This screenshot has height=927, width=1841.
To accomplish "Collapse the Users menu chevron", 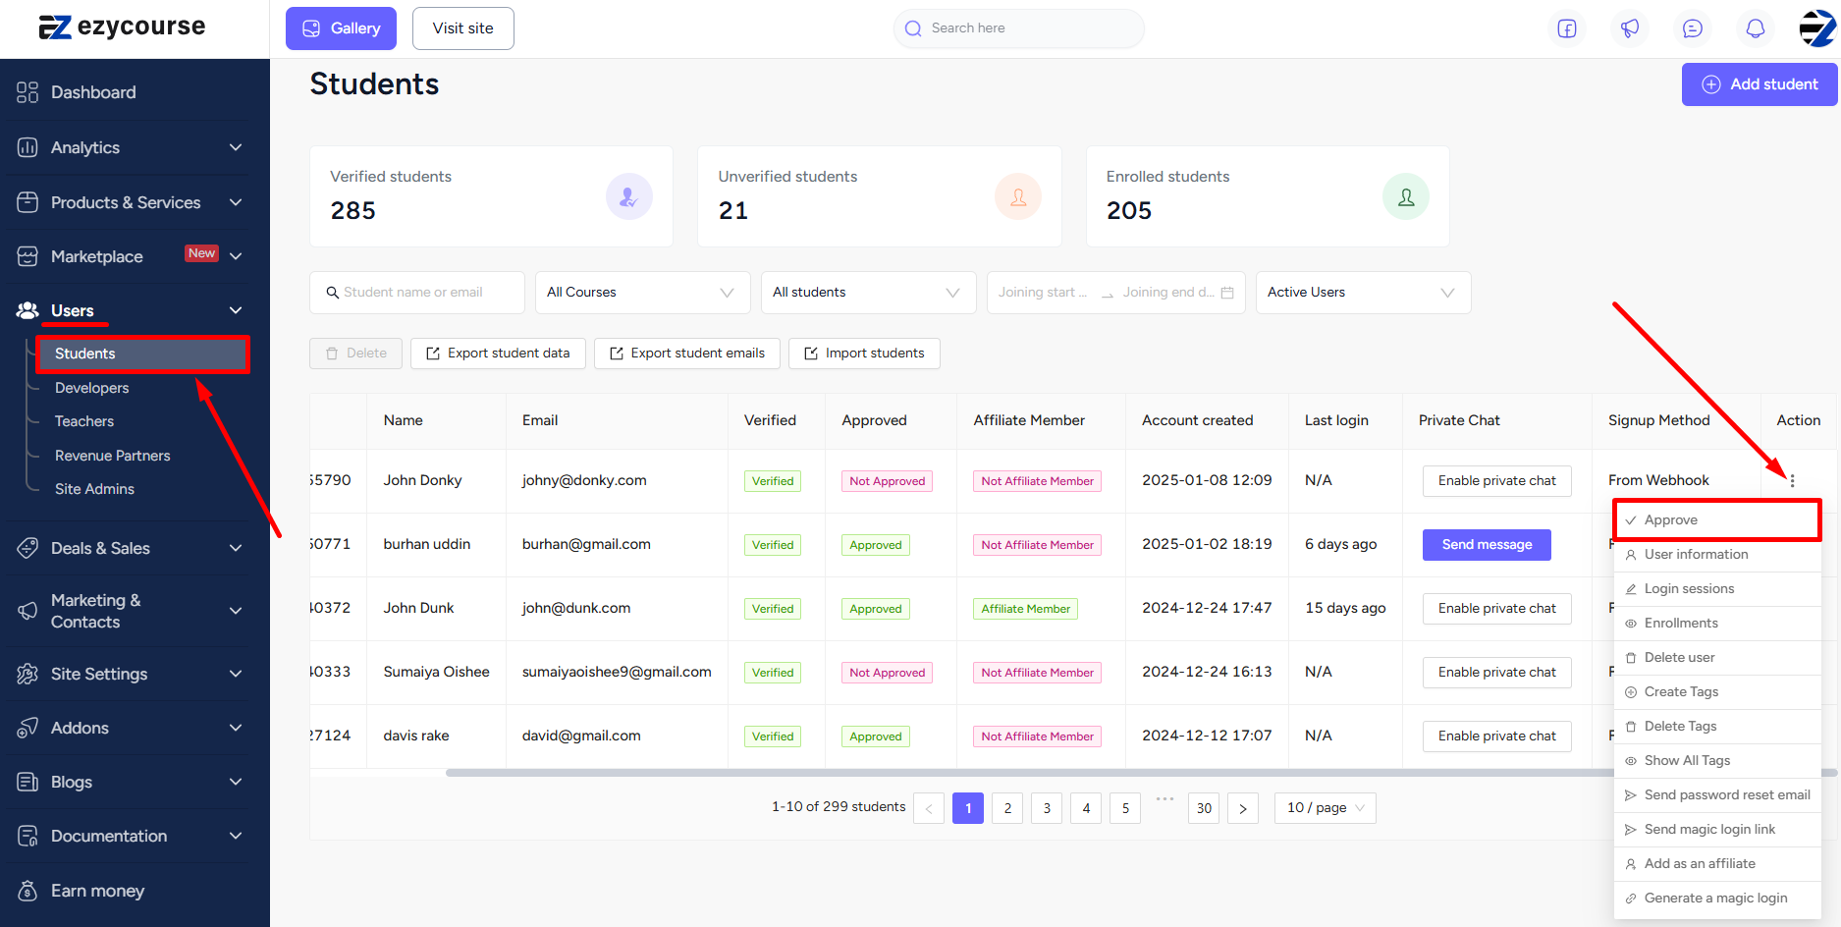I will [x=236, y=310].
